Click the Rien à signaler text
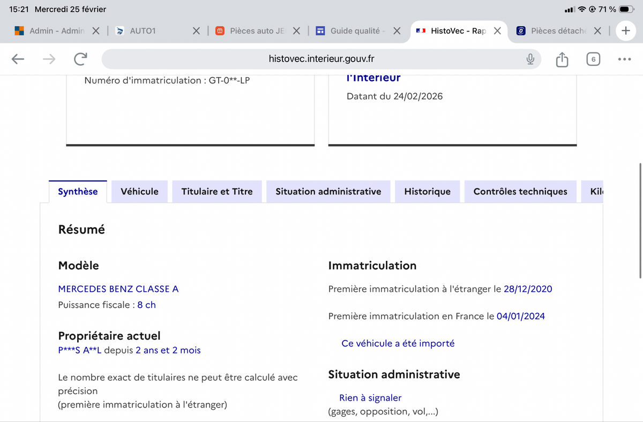This screenshot has width=643, height=422. 370,398
